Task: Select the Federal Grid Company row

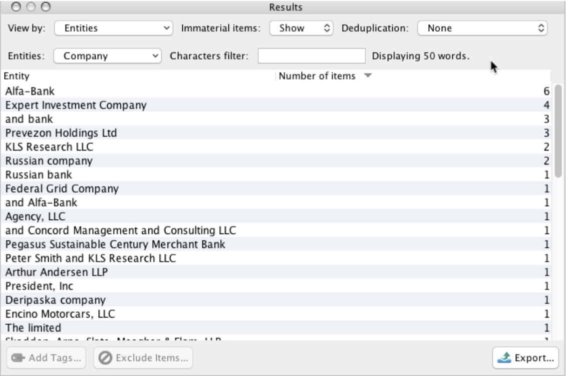Action: pyautogui.click(x=276, y=188)
